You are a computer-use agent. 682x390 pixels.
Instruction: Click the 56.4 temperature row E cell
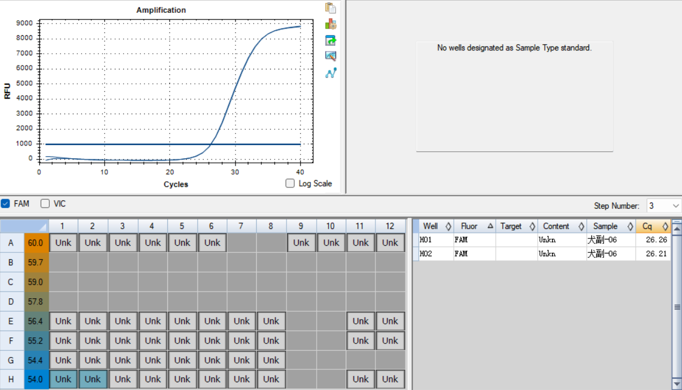pyautogui.click(x=36, y=321)
